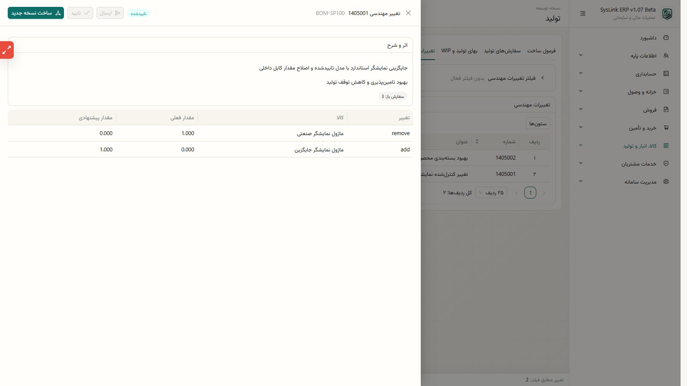Click the remove change row label

(x=401, y=133)
